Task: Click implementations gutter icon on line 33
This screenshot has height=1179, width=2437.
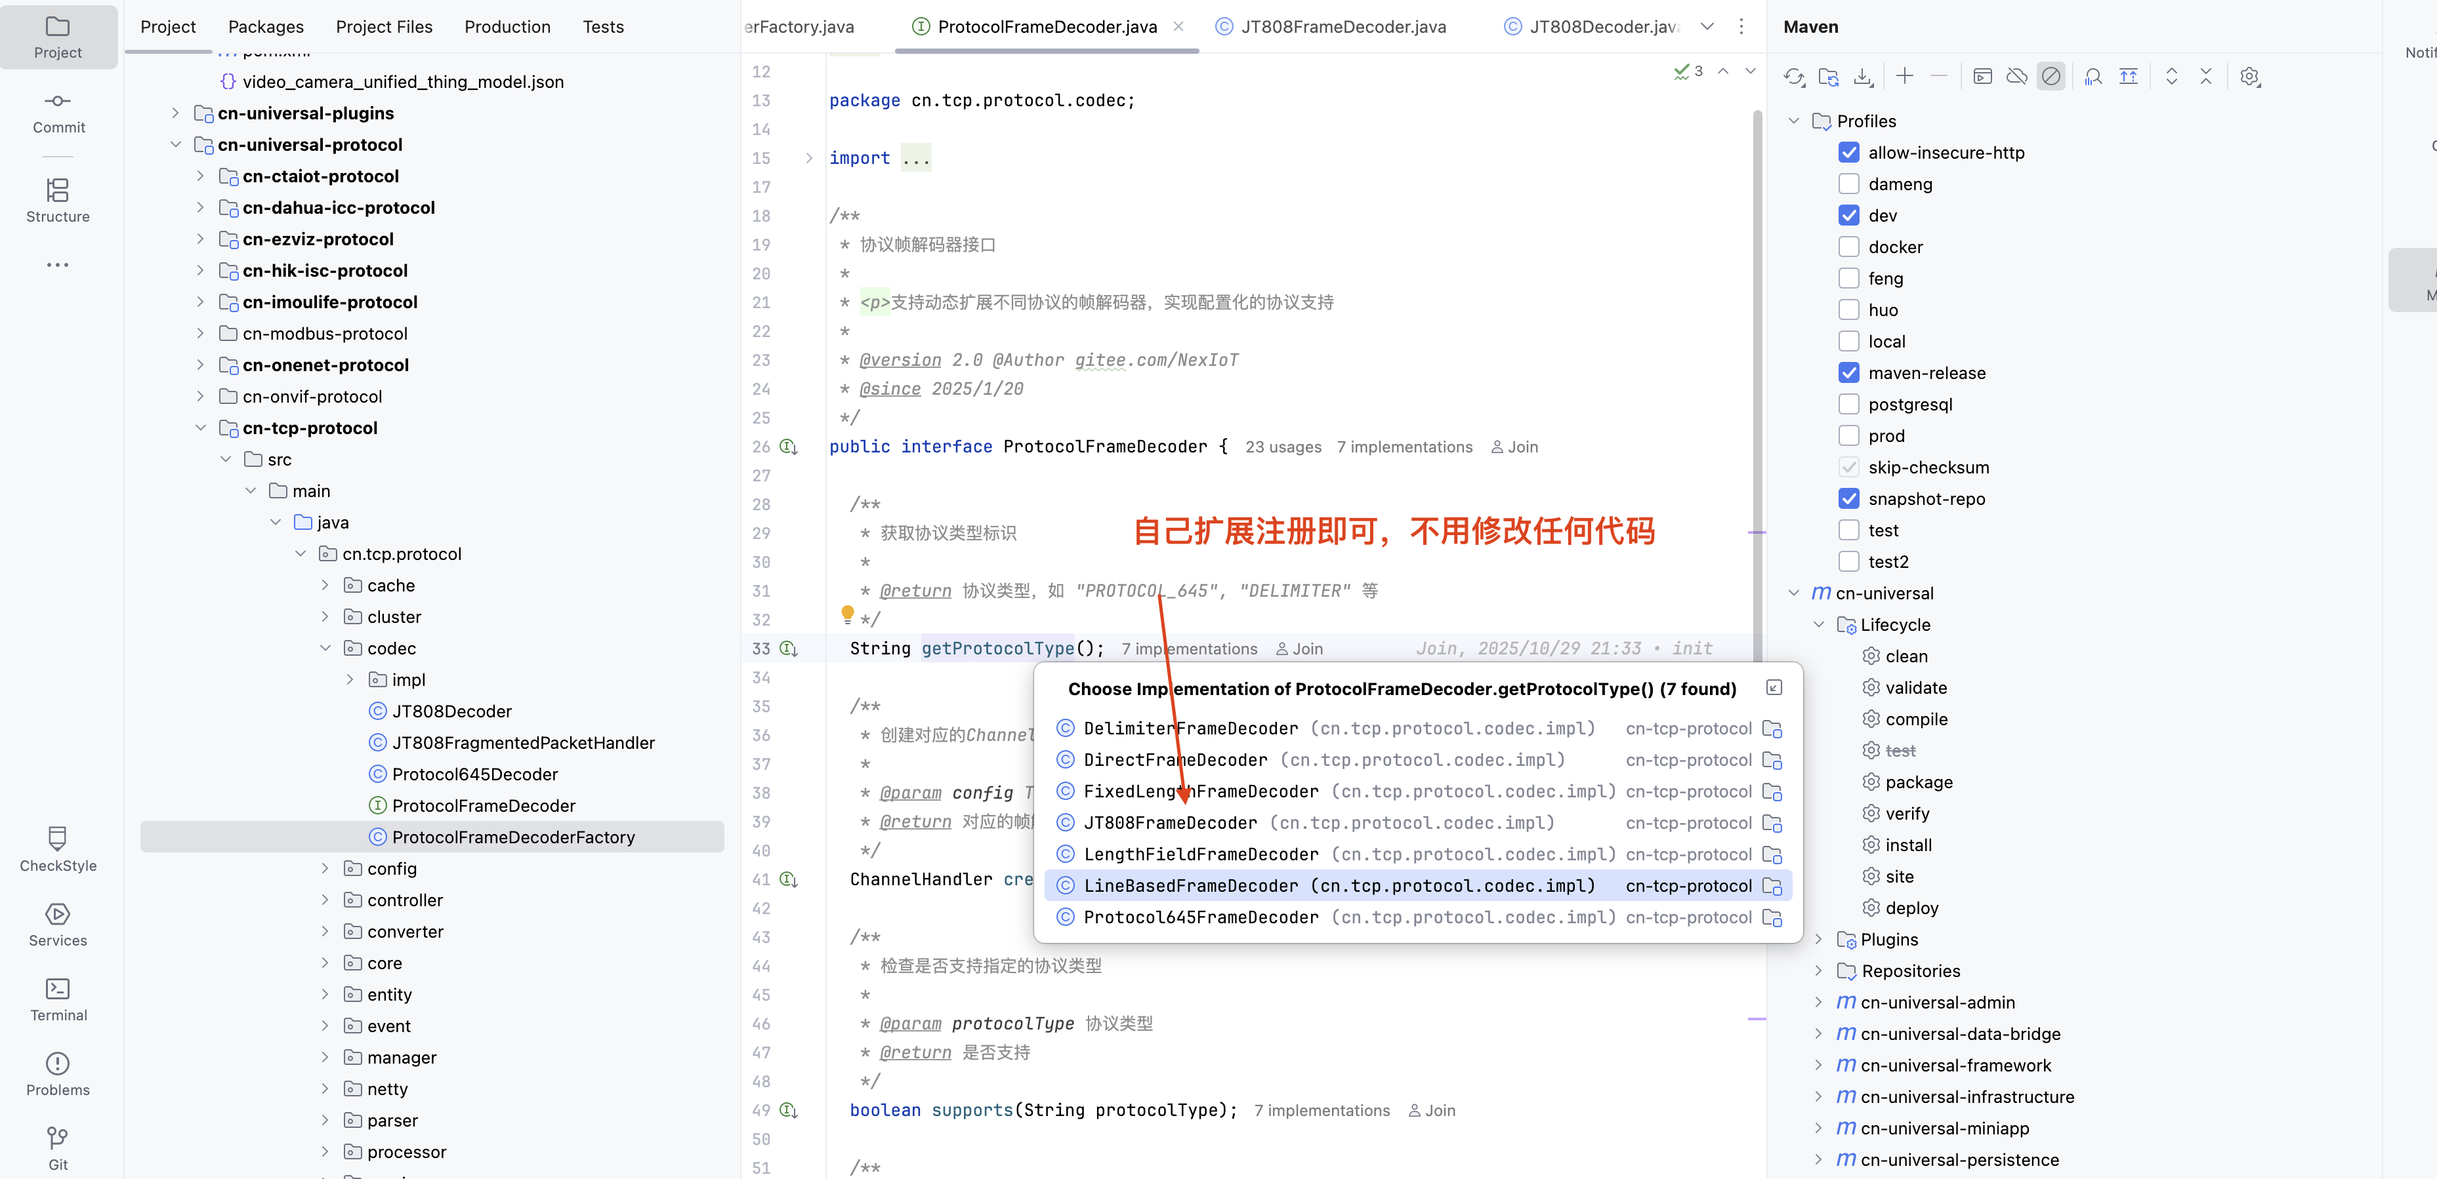Action: coord(788,649)
